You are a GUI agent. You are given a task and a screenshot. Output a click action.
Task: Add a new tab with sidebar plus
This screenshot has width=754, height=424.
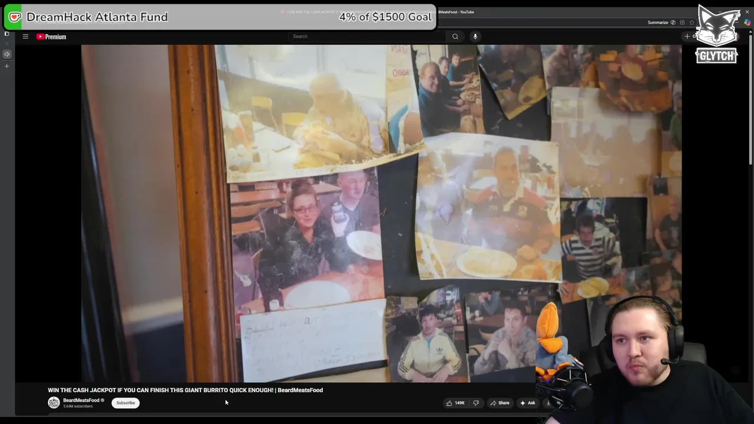6,66
